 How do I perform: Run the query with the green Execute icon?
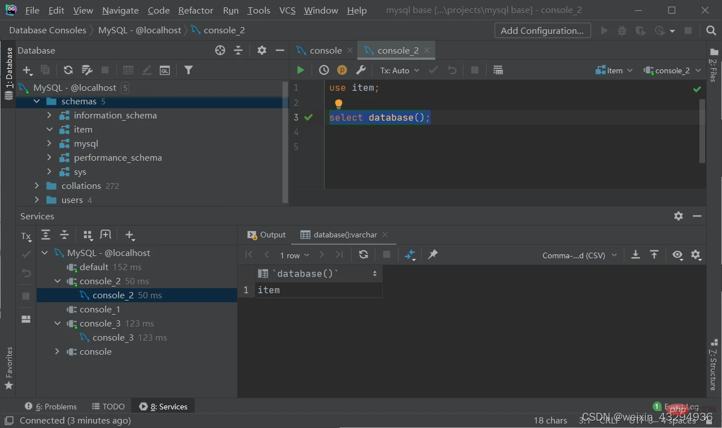tap(300, 70)
